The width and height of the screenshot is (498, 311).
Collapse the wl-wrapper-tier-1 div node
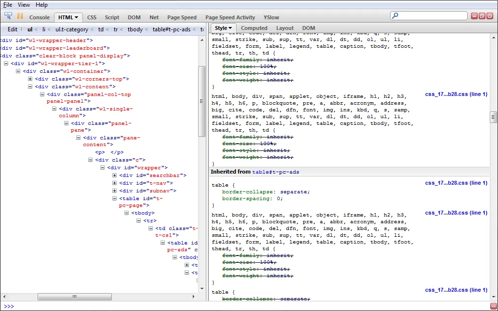6,63
